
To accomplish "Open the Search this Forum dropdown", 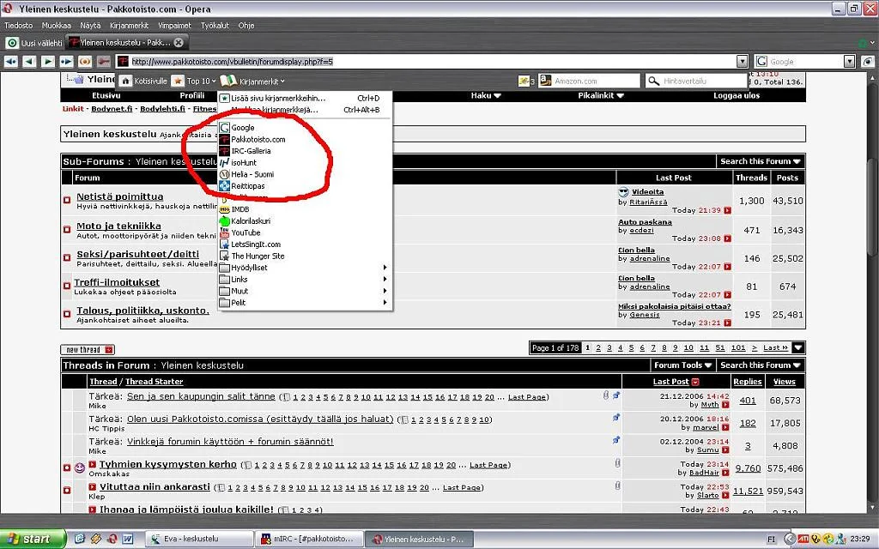I will click(x=760, y=161).
